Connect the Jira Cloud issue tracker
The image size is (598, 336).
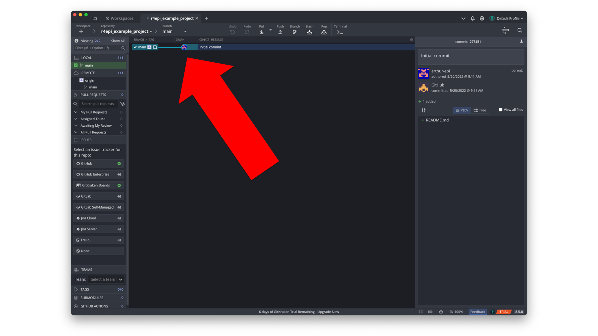coord(99,218)
